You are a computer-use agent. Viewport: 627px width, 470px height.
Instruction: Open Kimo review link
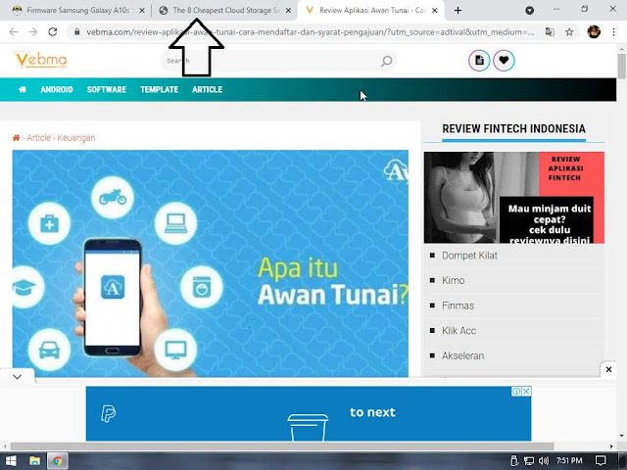pos(453,281)
